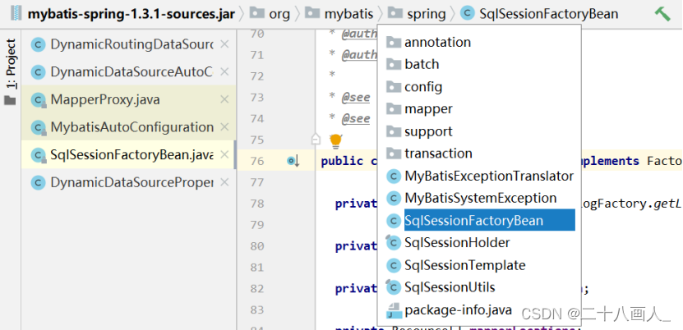
Task: Close the DynamicDataSourceProper tab
Action: [224, 182]
